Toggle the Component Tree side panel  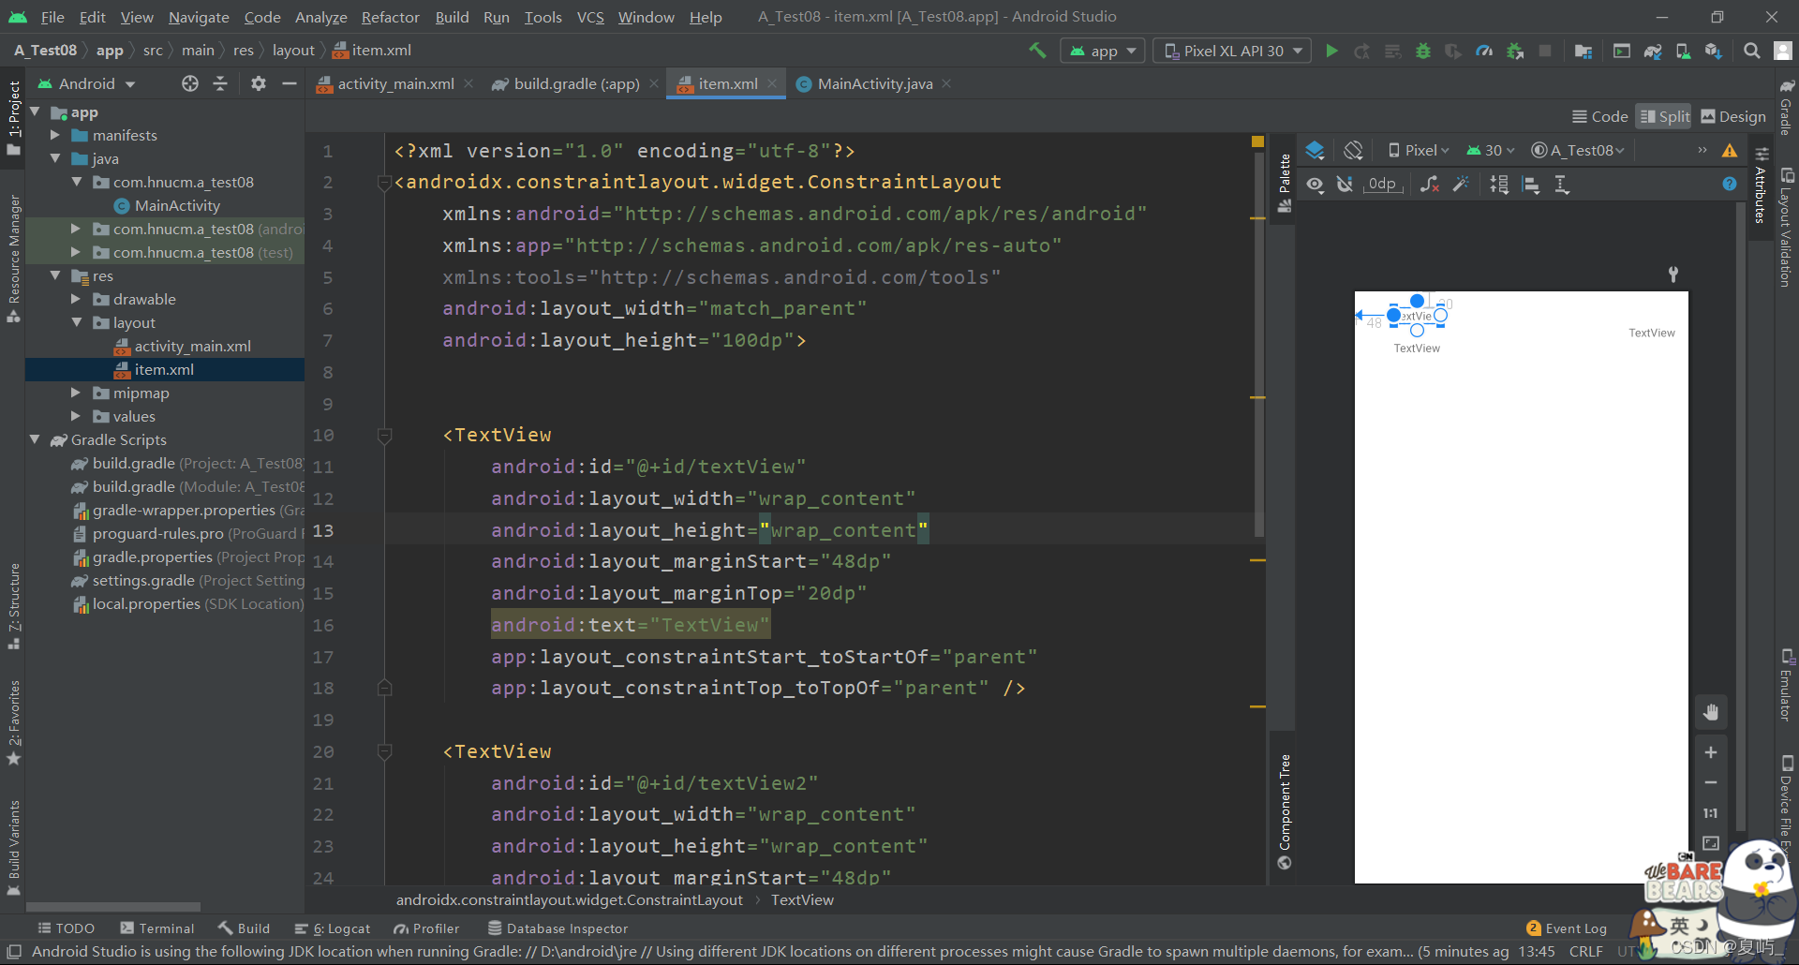click(x=1285, y=811)
